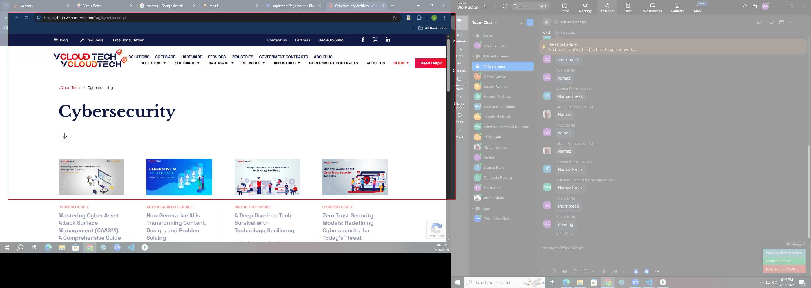Open Chrome tab search dropdown
Viewport: 811px width, 288px height.
click(6, 6)
